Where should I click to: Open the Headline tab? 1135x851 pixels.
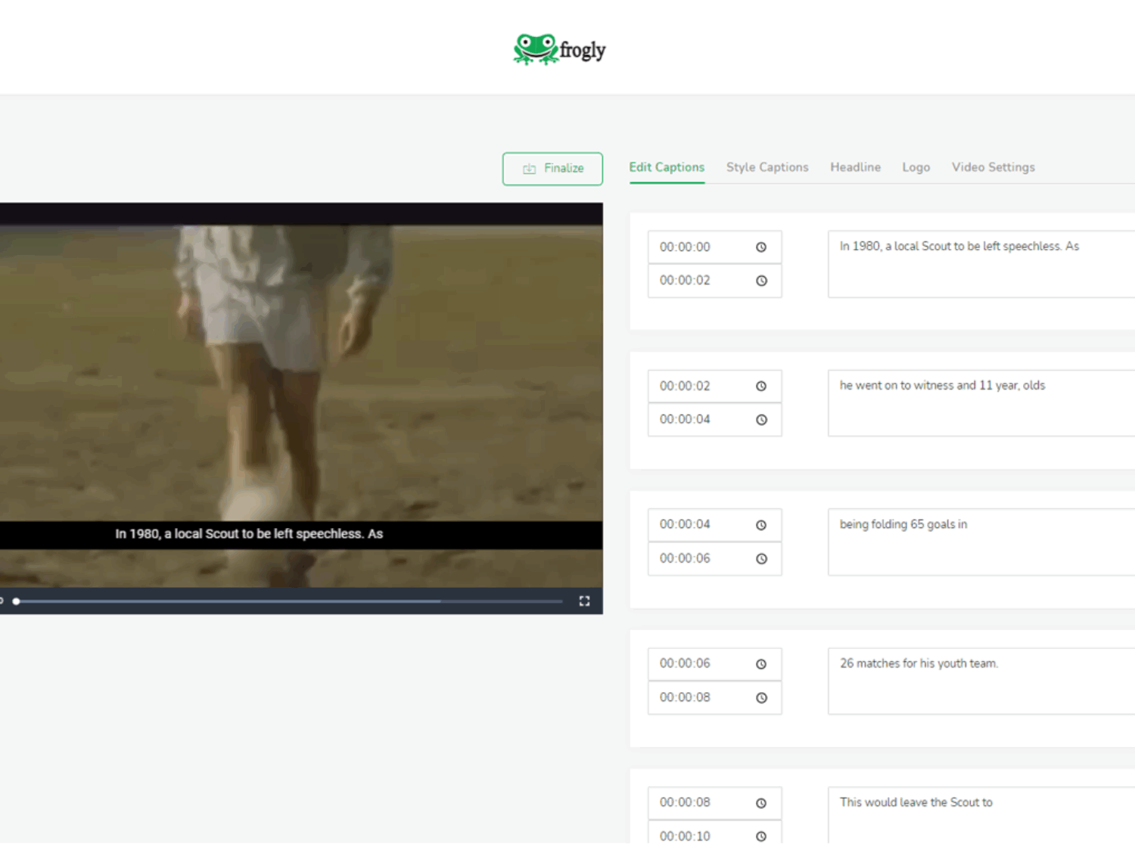pyautogui.click(x=855, y=167)
